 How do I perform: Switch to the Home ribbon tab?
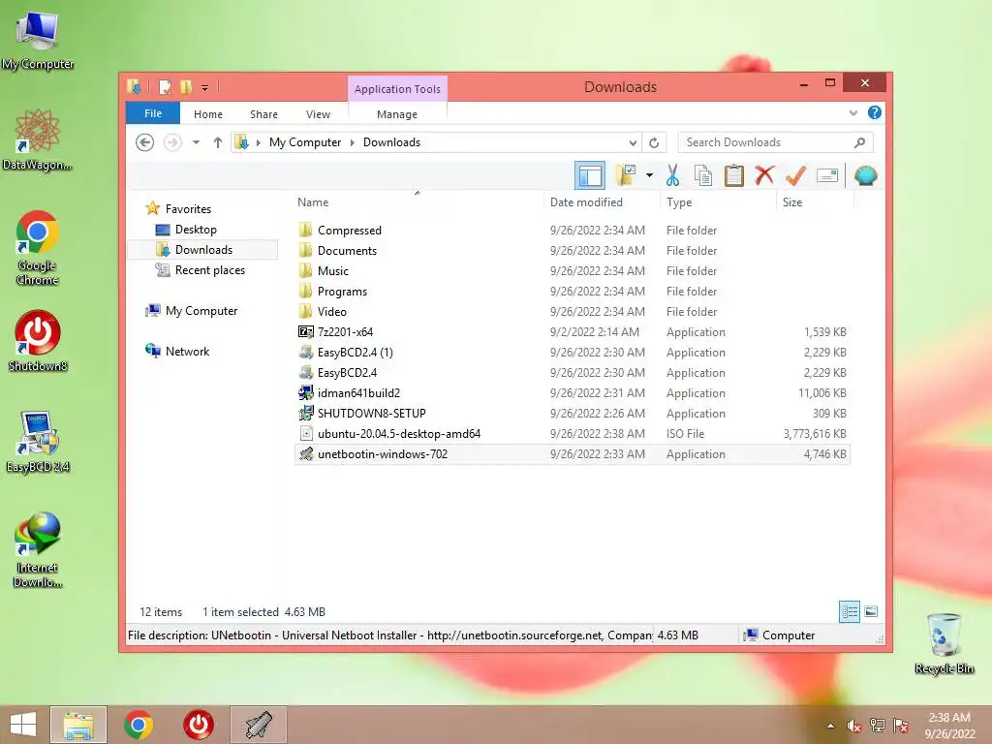click(x=208, y=114)
